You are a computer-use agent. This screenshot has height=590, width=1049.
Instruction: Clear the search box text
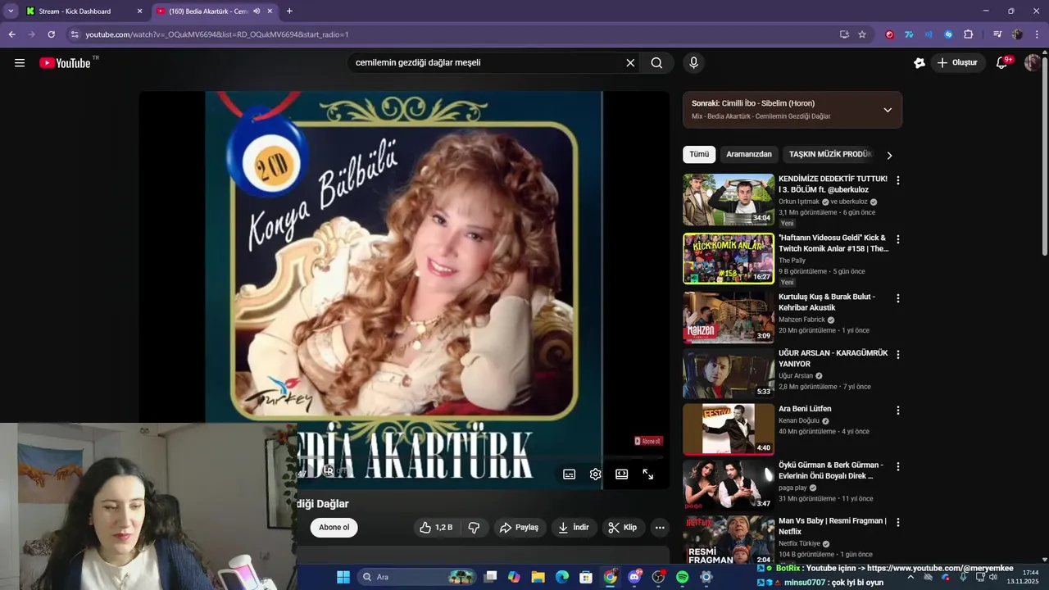pyautogui.click(x=630, y=62)
